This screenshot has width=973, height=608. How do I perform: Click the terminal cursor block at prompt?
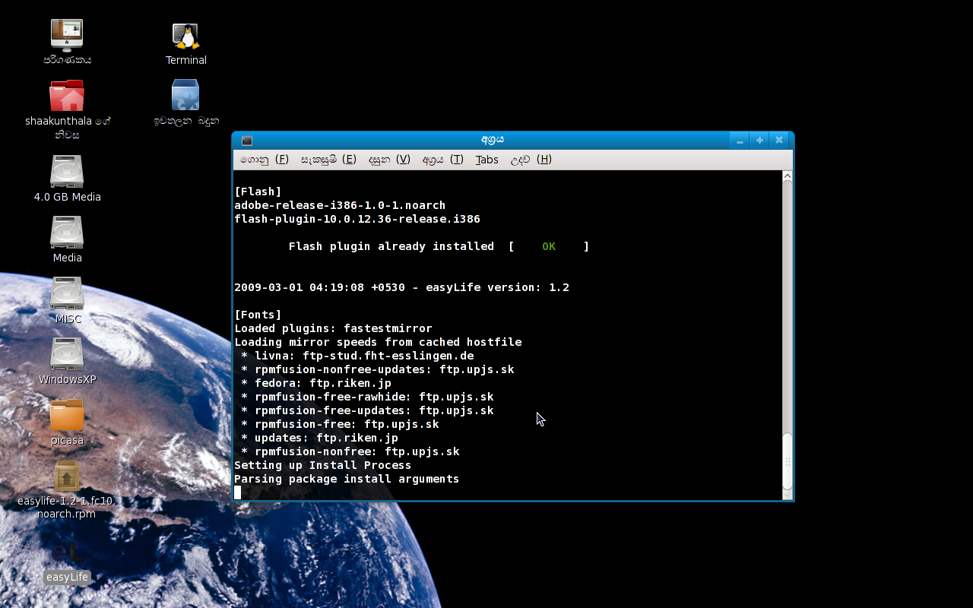[237, 492]
